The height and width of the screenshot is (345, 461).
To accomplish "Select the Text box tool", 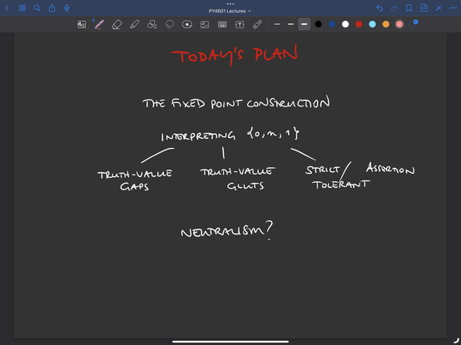I will 240,24.
